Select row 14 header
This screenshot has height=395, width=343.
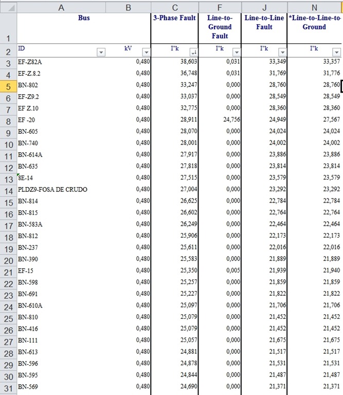pos(8,191)
